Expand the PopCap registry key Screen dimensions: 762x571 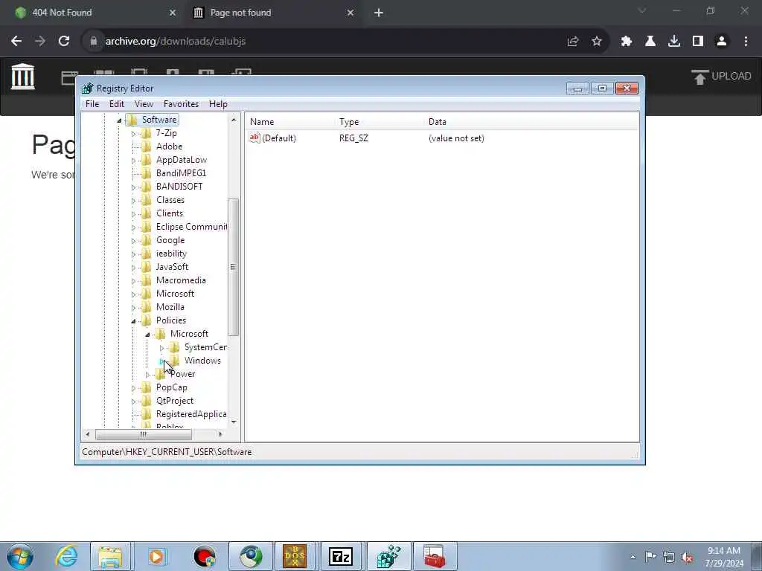pyautogui.click(x=133, y=388)
